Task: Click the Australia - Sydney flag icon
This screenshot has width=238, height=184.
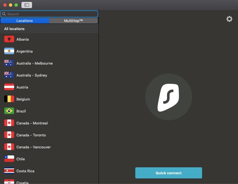Action: point(9,75)
